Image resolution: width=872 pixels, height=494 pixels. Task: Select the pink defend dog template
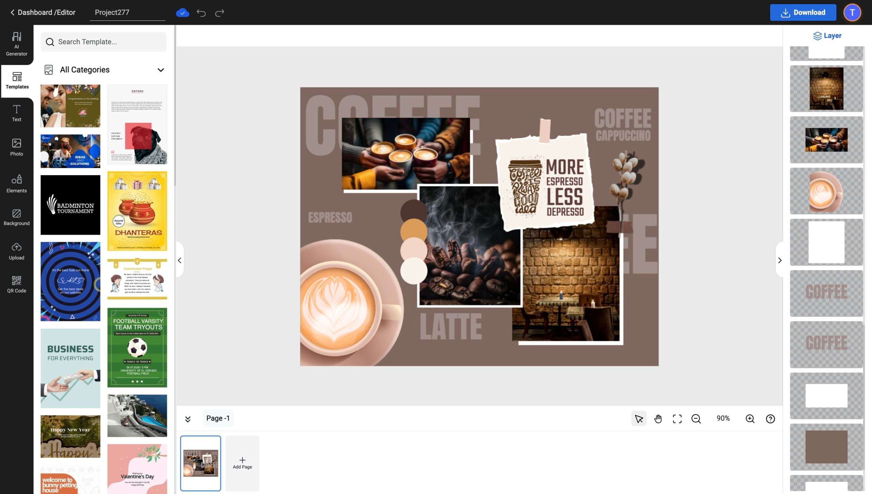pyautogui.click(x=137, y=124)
